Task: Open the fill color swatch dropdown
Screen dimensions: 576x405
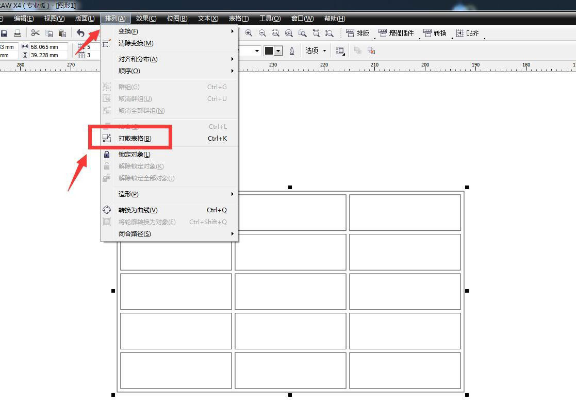Action: [x=278, y=50]
